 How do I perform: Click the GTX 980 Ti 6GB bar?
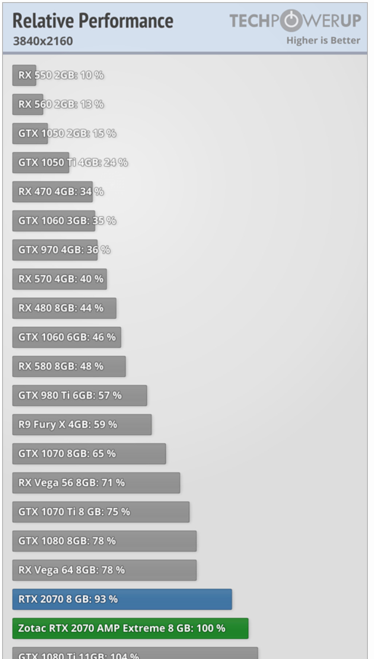coord(80,396)
